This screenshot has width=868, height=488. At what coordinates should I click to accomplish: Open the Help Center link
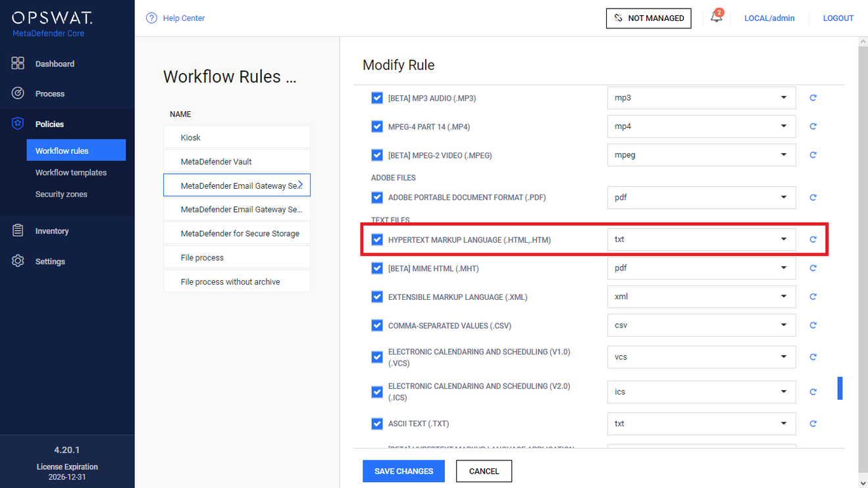coord(184,18)
